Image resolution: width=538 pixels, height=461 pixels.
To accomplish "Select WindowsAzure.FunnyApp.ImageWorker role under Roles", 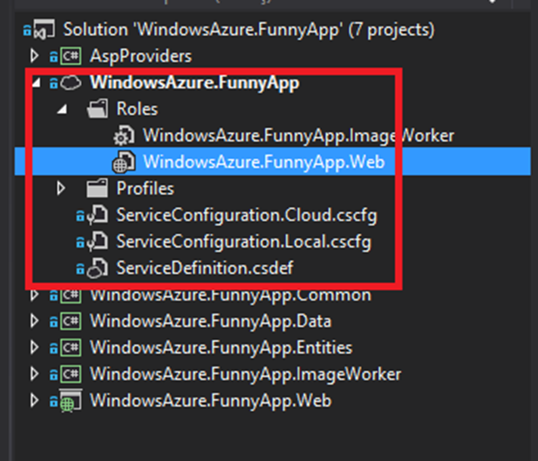I will [299, 136].
